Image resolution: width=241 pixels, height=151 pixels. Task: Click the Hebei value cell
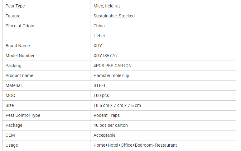point(163,36)
